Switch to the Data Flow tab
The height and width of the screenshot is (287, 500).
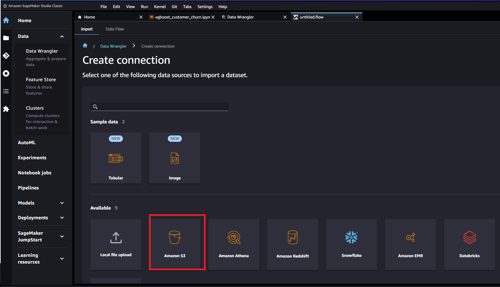point(115,29)
